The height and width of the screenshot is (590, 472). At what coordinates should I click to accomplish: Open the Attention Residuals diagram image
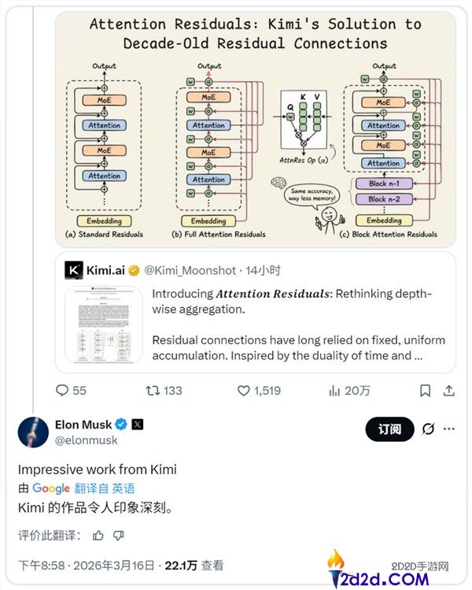coord(256,128)
